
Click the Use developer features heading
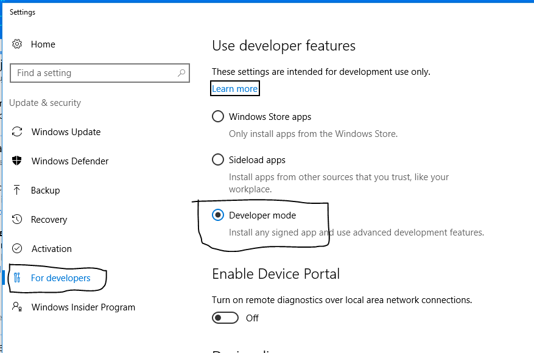[284, 46]
